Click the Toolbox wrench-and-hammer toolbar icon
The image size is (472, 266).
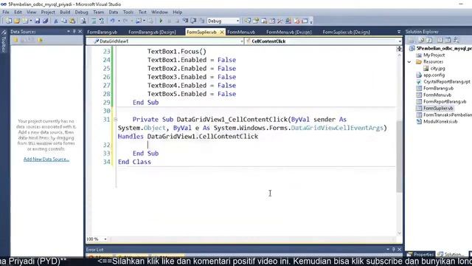280,21
